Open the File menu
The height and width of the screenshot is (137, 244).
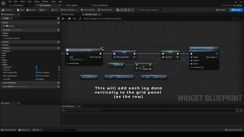pyautogui.click(x=10, y=2)
